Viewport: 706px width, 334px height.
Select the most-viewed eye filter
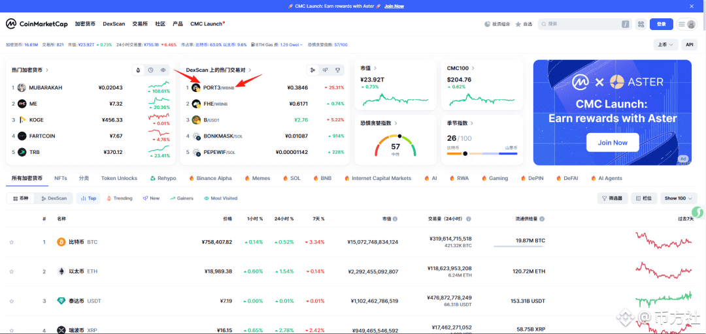point(163,70)
